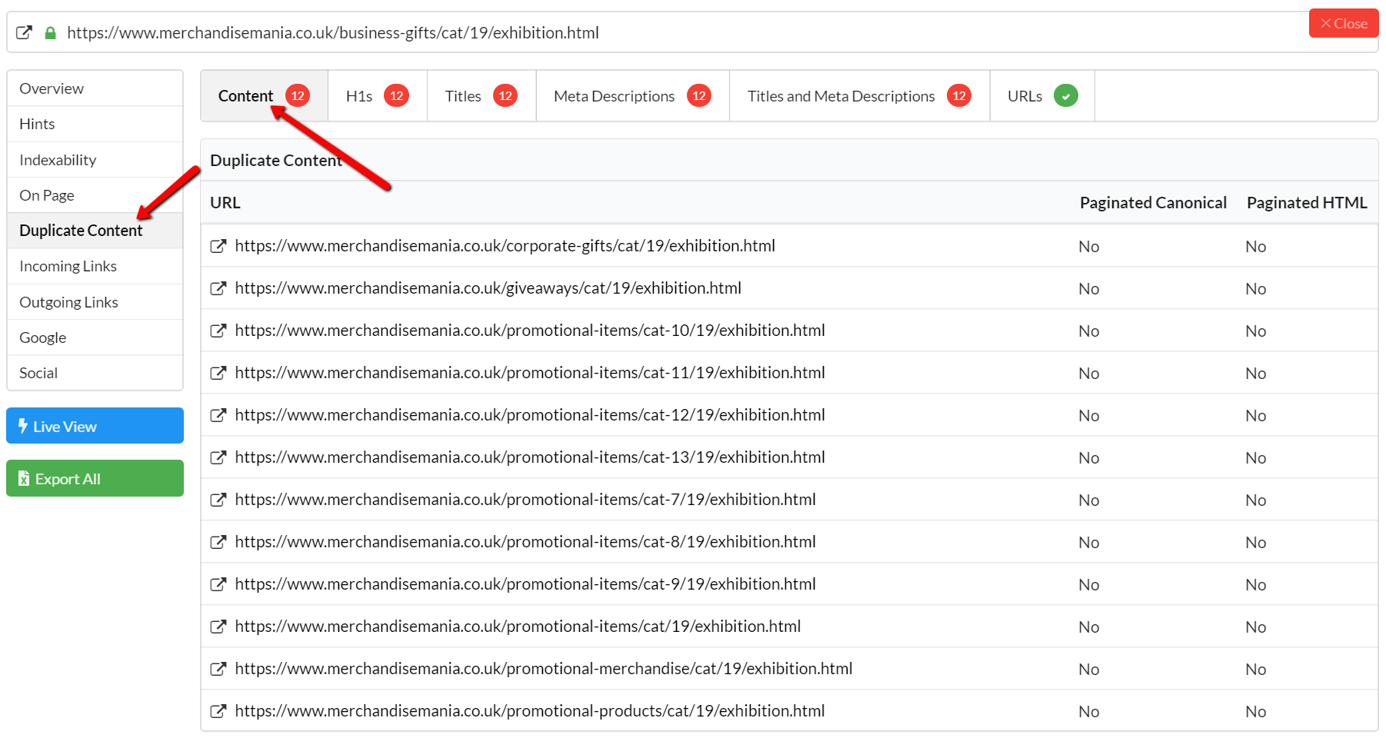Open the Social sidebar section
Viewport: 1386px width, 738px height.
tap(95, 373)
